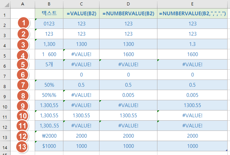Select cell containing 1,300
This screenshot has height=155, width=230.
pyautogui.click(x=49, y=44)
